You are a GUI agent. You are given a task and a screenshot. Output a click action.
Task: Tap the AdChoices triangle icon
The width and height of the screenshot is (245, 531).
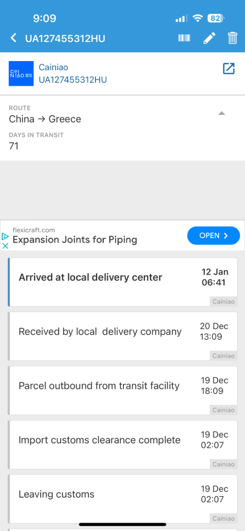(5, 237)
